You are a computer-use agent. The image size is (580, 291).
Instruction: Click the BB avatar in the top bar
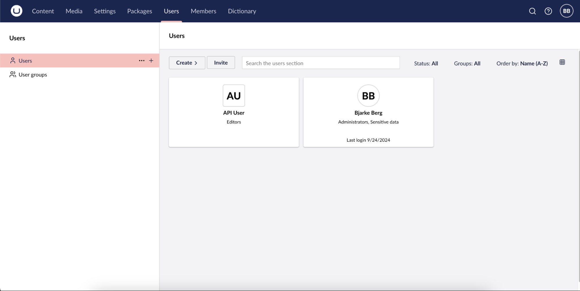566,11
